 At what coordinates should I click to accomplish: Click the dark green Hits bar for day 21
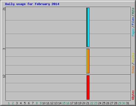point(87,27)
